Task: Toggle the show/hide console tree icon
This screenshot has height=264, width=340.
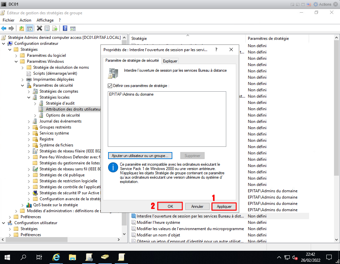Action: pyautogui.click(x=29, y=28)
